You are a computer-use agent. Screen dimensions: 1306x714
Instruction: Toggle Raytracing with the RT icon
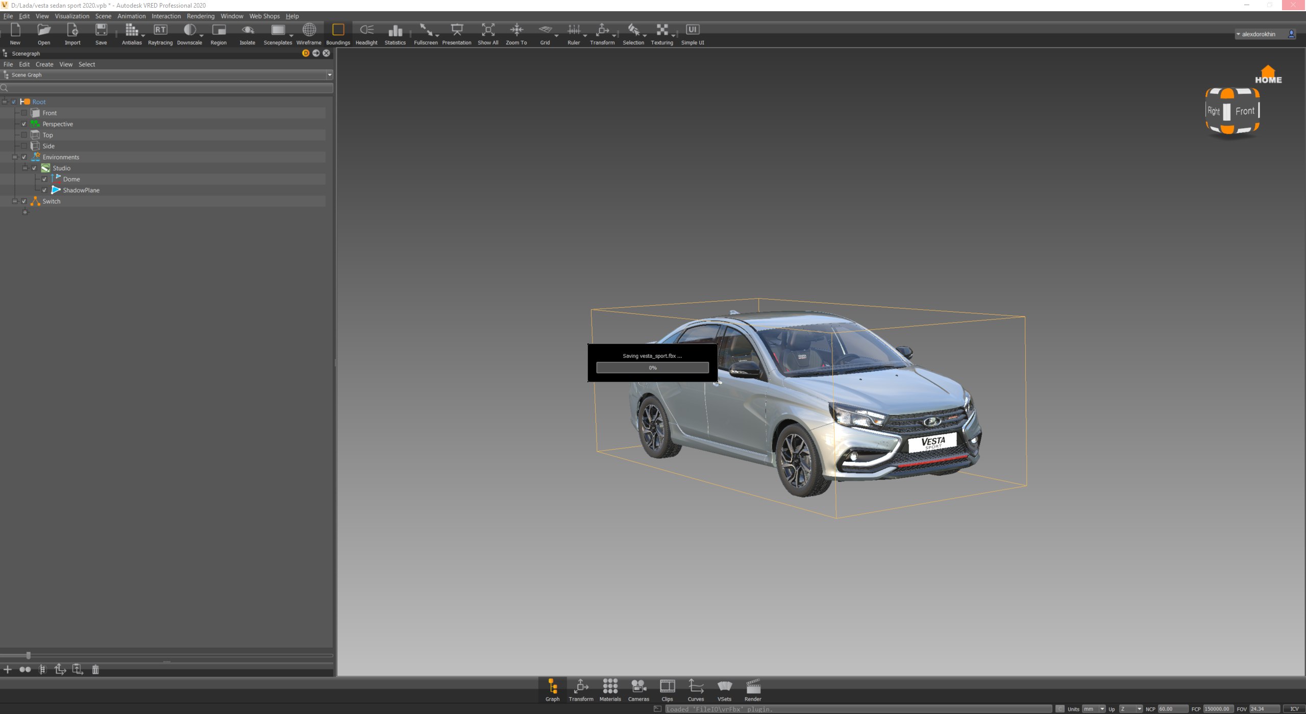pos(160,30)
